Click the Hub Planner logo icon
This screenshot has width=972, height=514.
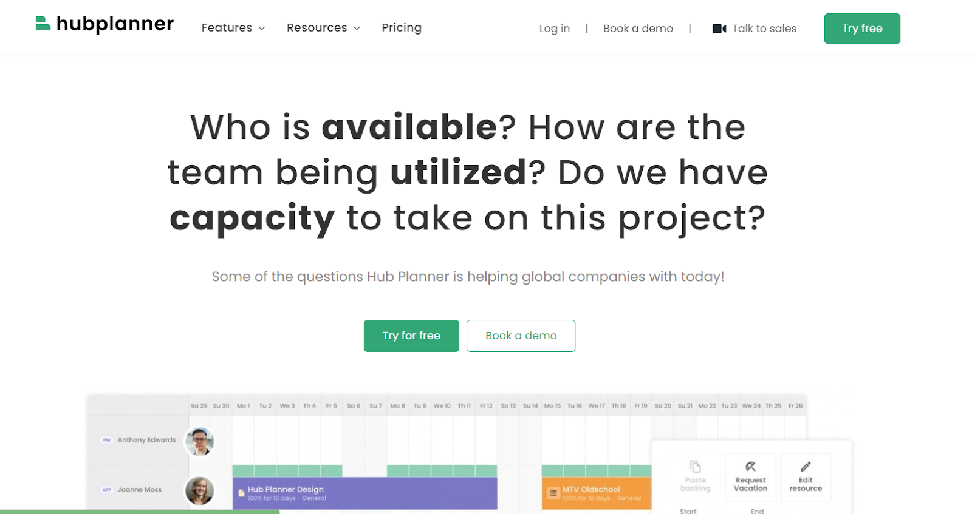pos(42,24)
